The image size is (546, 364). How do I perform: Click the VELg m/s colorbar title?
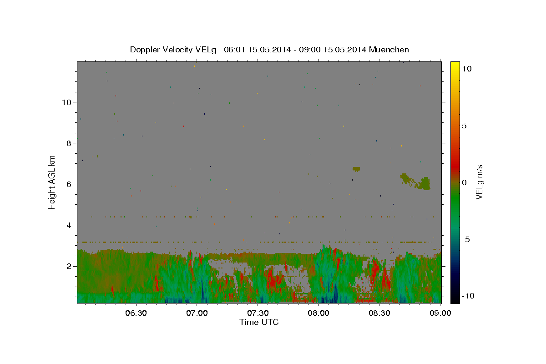(x=479, y=182)
